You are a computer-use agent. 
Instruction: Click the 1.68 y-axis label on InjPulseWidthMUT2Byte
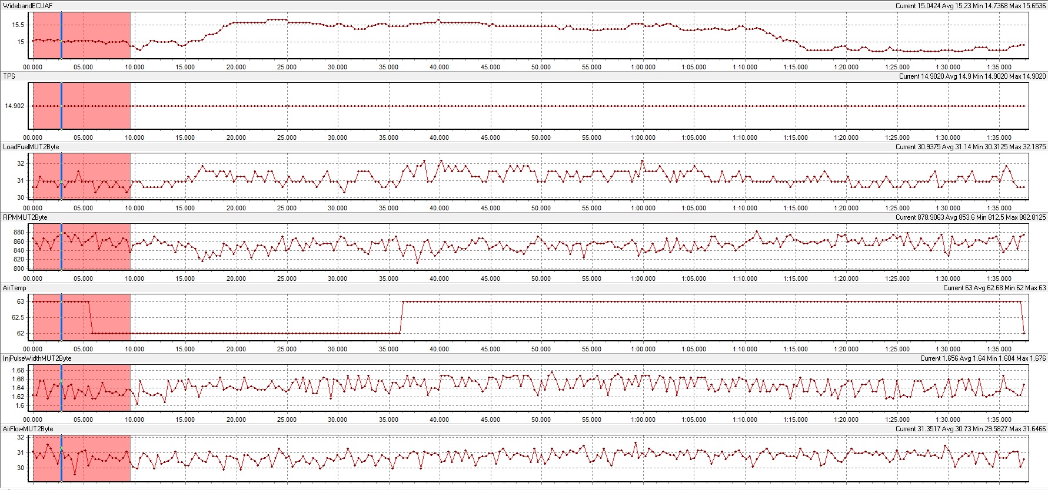[x=18, y=370]
